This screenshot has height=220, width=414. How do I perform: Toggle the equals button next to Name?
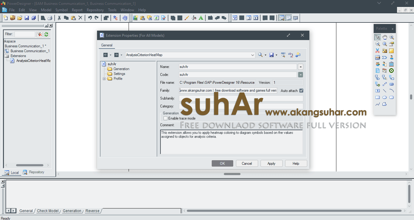(x=301, y=67)
